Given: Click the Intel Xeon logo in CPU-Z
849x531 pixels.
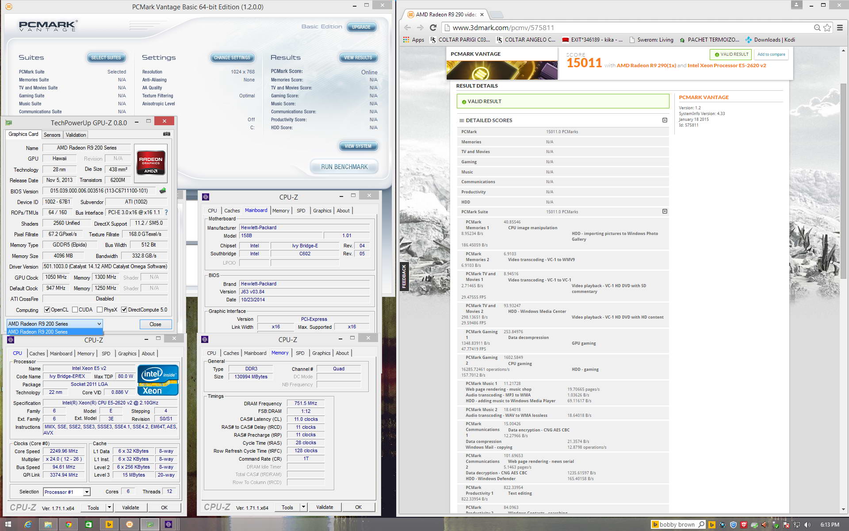Looking at the screenshot, I should (158, 380).
